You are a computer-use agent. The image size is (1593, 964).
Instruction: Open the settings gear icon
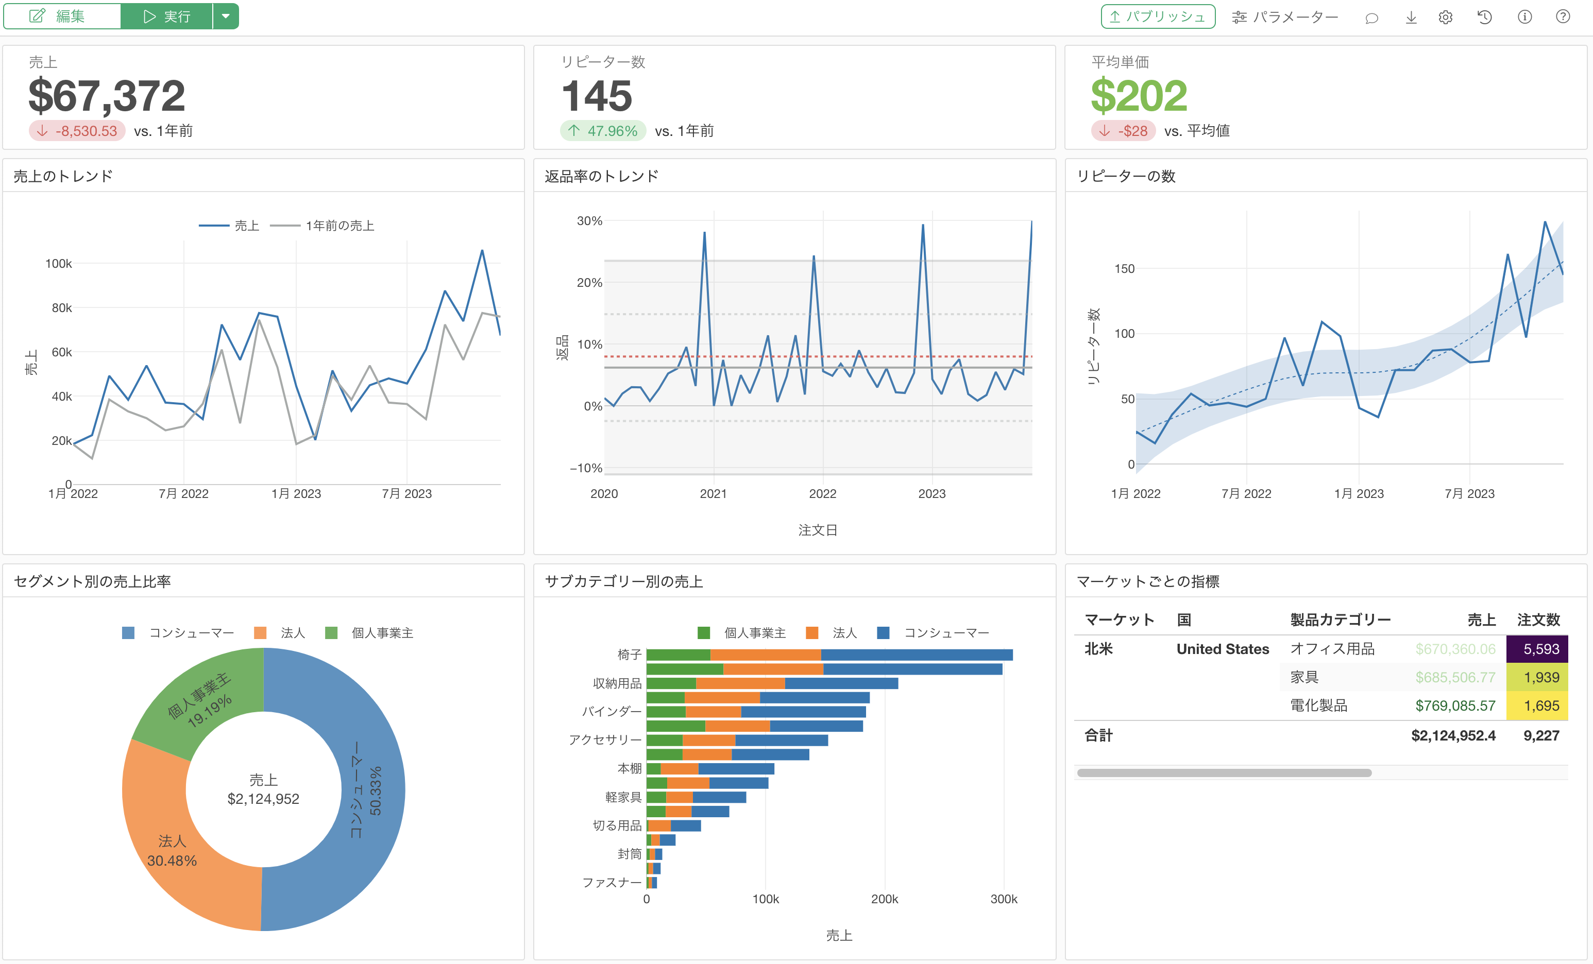click(x=1446, y=18)
